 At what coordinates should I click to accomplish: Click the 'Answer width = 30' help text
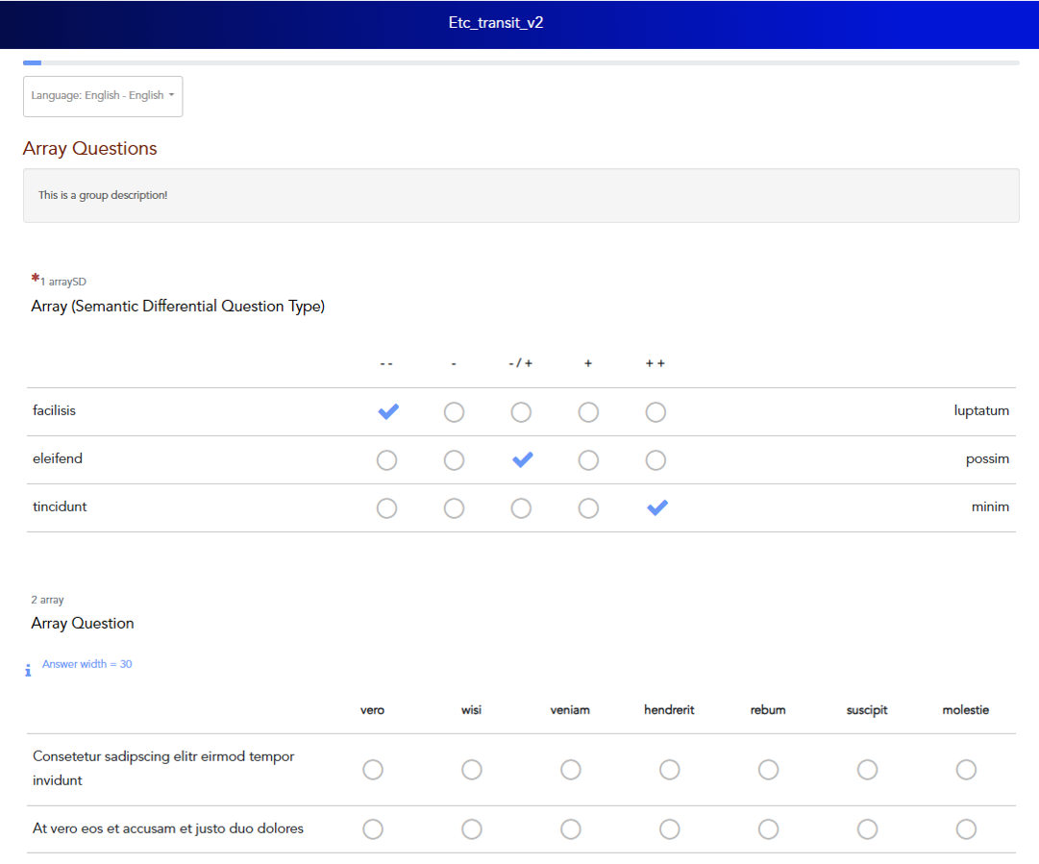click(87, 664)
